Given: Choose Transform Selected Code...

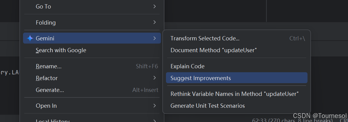Looking at the screenshot, I should pos(205,38).
